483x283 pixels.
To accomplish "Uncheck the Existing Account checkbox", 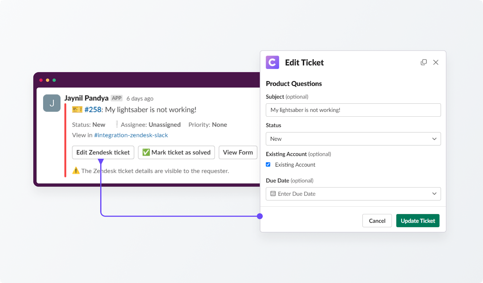I will [268, 165].
